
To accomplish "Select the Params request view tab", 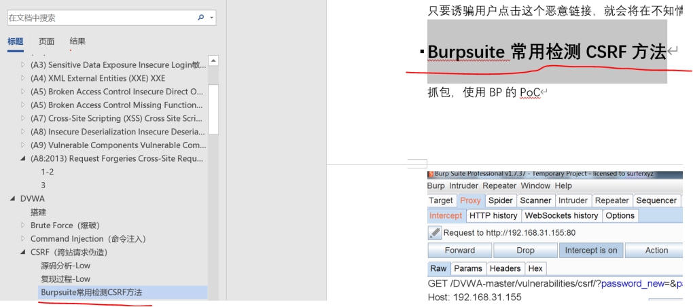I will [x=468, y=268].
